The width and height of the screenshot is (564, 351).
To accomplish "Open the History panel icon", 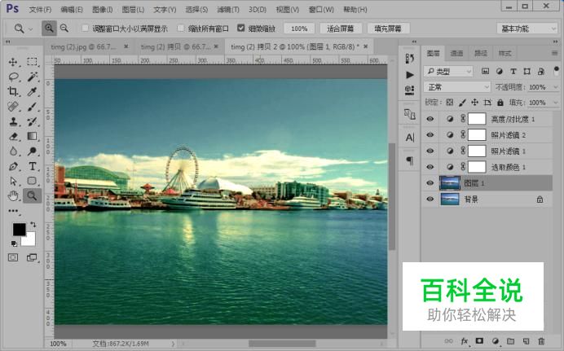I will tap(409, 58).
